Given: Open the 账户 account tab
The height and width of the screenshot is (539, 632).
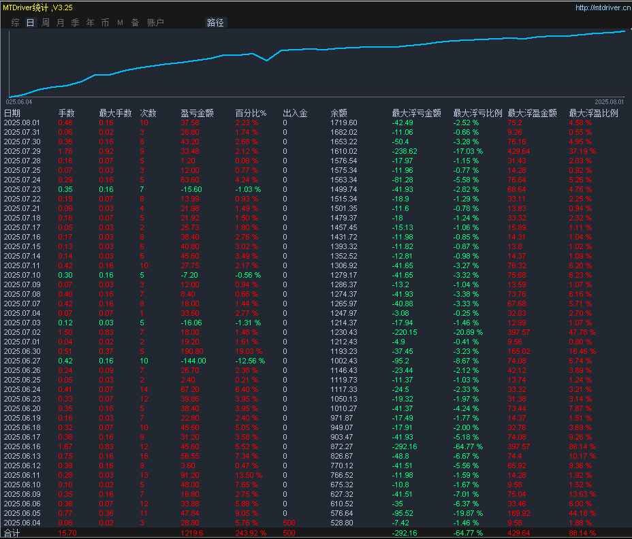Looking at the screenshot, I should click(155, 22).
